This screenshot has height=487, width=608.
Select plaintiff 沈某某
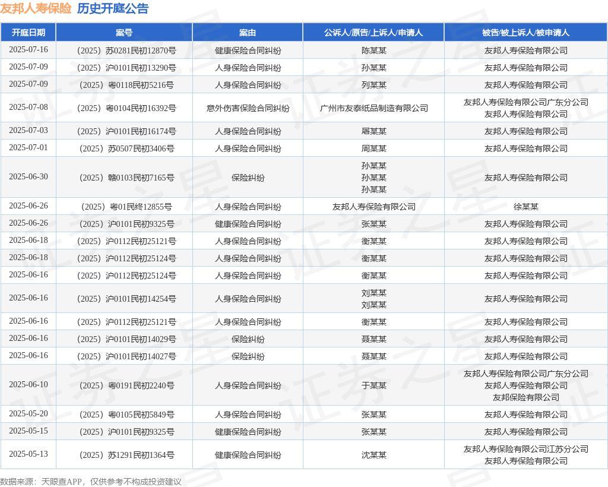tap(374, 455)
